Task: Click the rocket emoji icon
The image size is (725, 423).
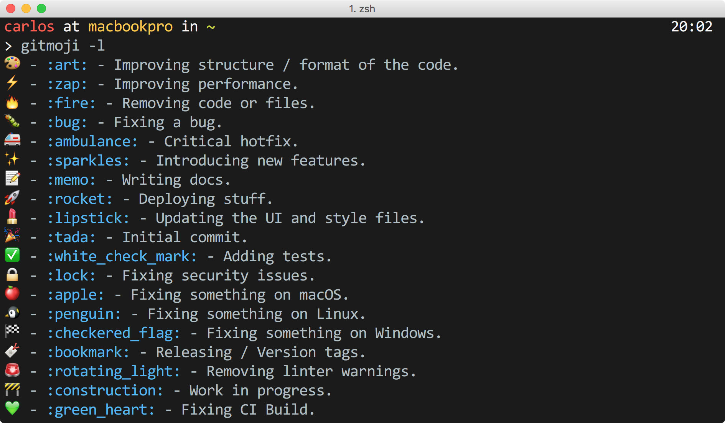Action: point(12,198)
